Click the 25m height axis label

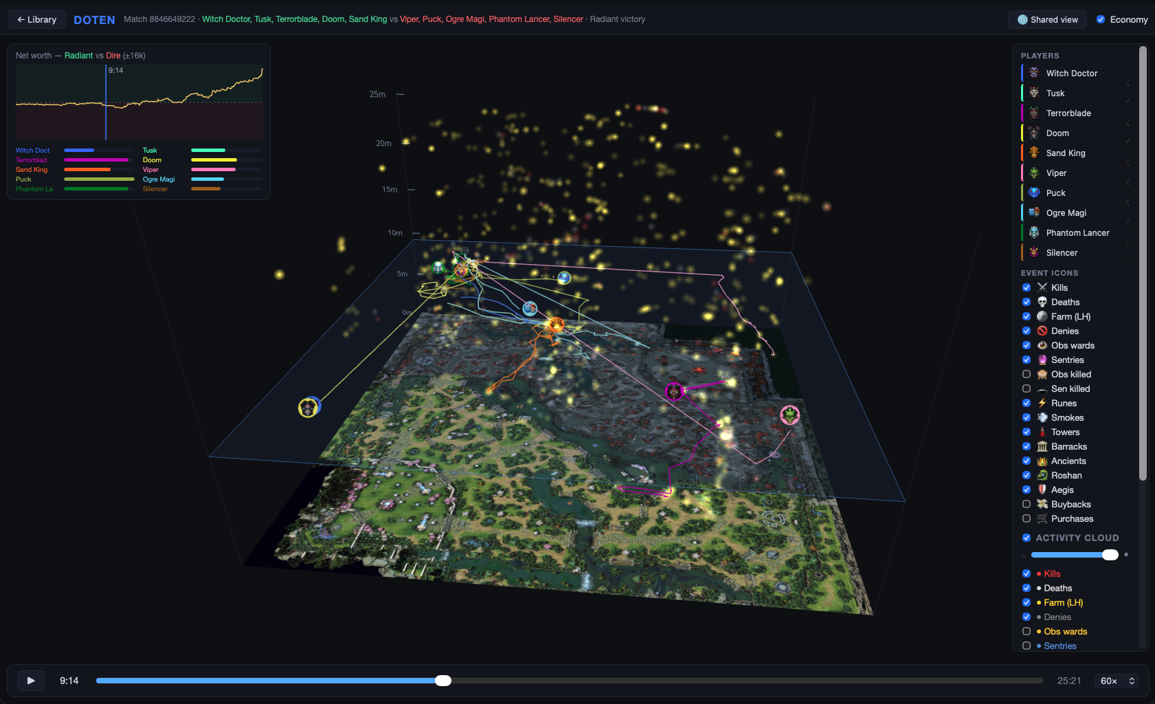tap(377, 94)
